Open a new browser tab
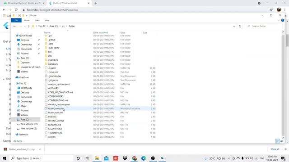Screen dimensions: 289x162 pyautogui.click(x=96, y=3)
